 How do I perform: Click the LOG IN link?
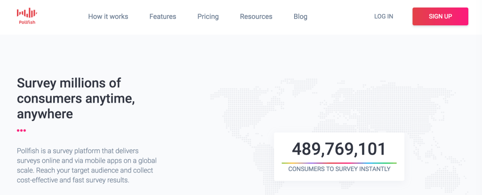coord(384,16)
